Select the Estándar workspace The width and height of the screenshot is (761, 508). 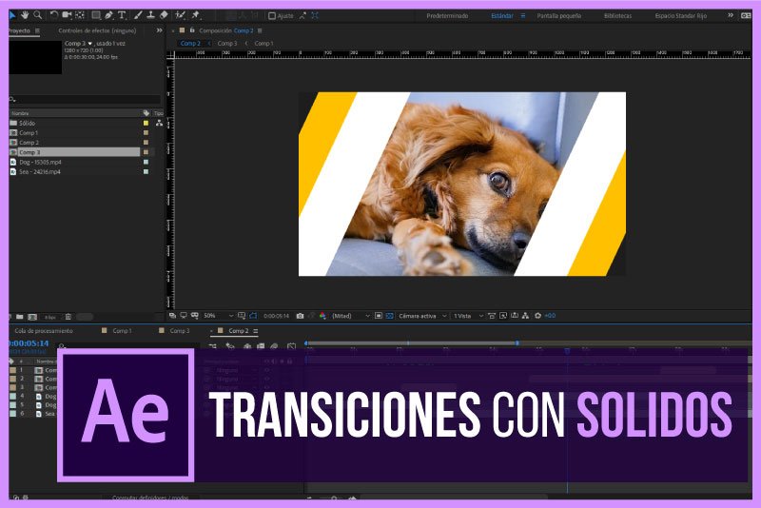(502, 16)
